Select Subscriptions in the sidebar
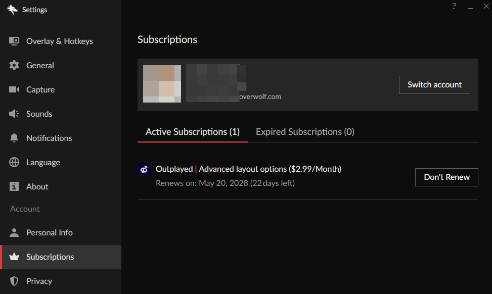This screenshot has width=492, height=294. click(x=61, y=257)
